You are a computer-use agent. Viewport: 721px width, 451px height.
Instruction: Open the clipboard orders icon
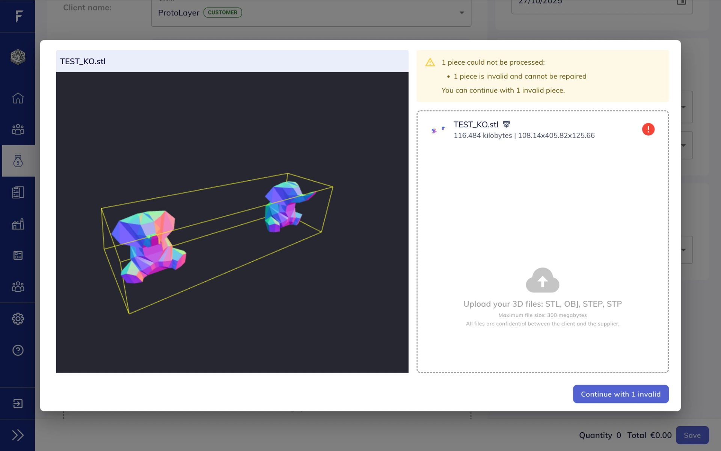[x=18, y=192]
